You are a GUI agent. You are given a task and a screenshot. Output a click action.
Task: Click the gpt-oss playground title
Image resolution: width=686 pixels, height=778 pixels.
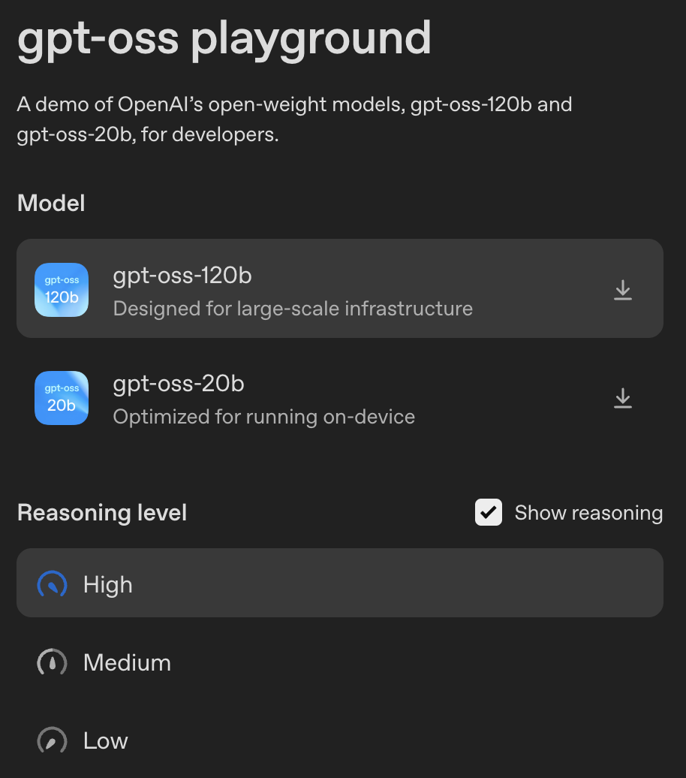[224, 40]
